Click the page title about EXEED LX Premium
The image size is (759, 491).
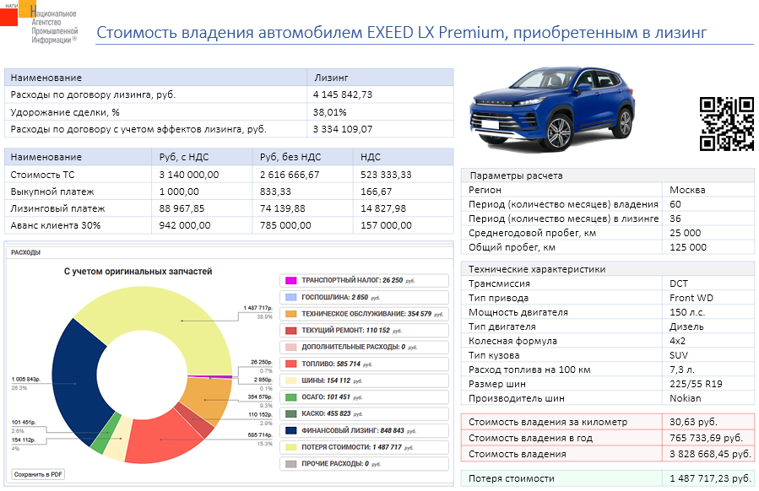click(x=401, y=32)
